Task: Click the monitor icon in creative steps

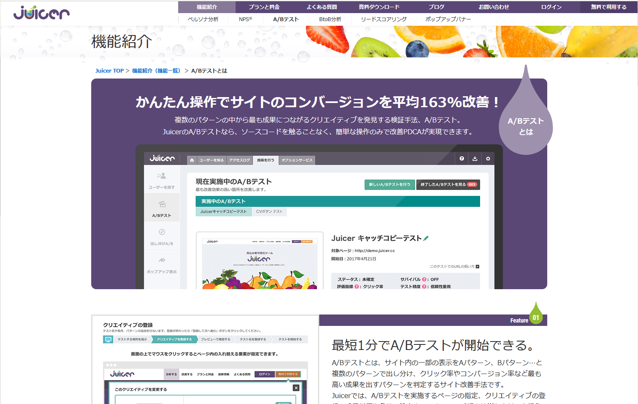Action: (x=108, y=339)
